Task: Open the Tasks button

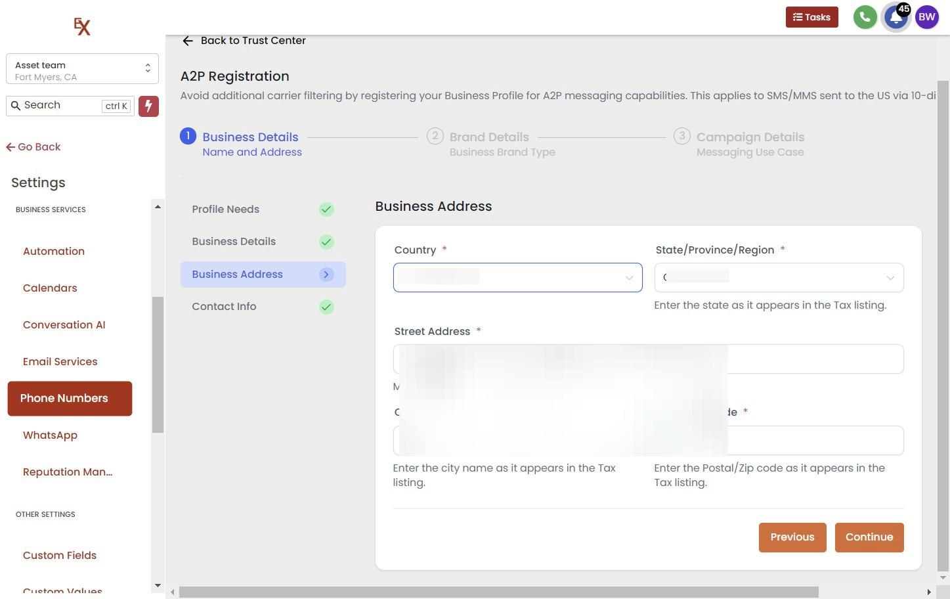Action: 811,17
